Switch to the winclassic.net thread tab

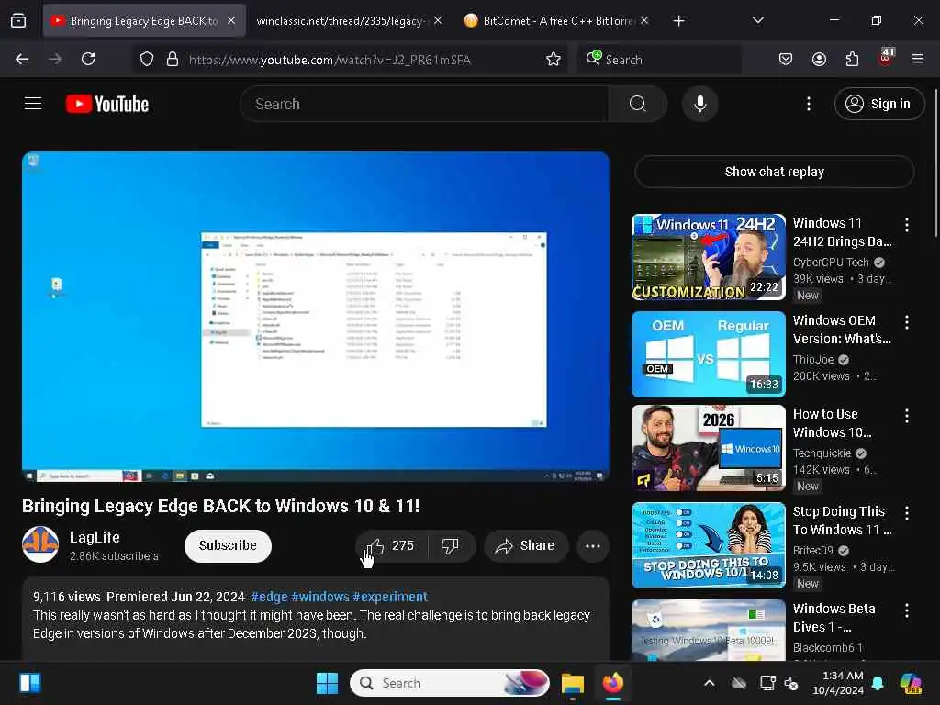(x=340, y=21)
